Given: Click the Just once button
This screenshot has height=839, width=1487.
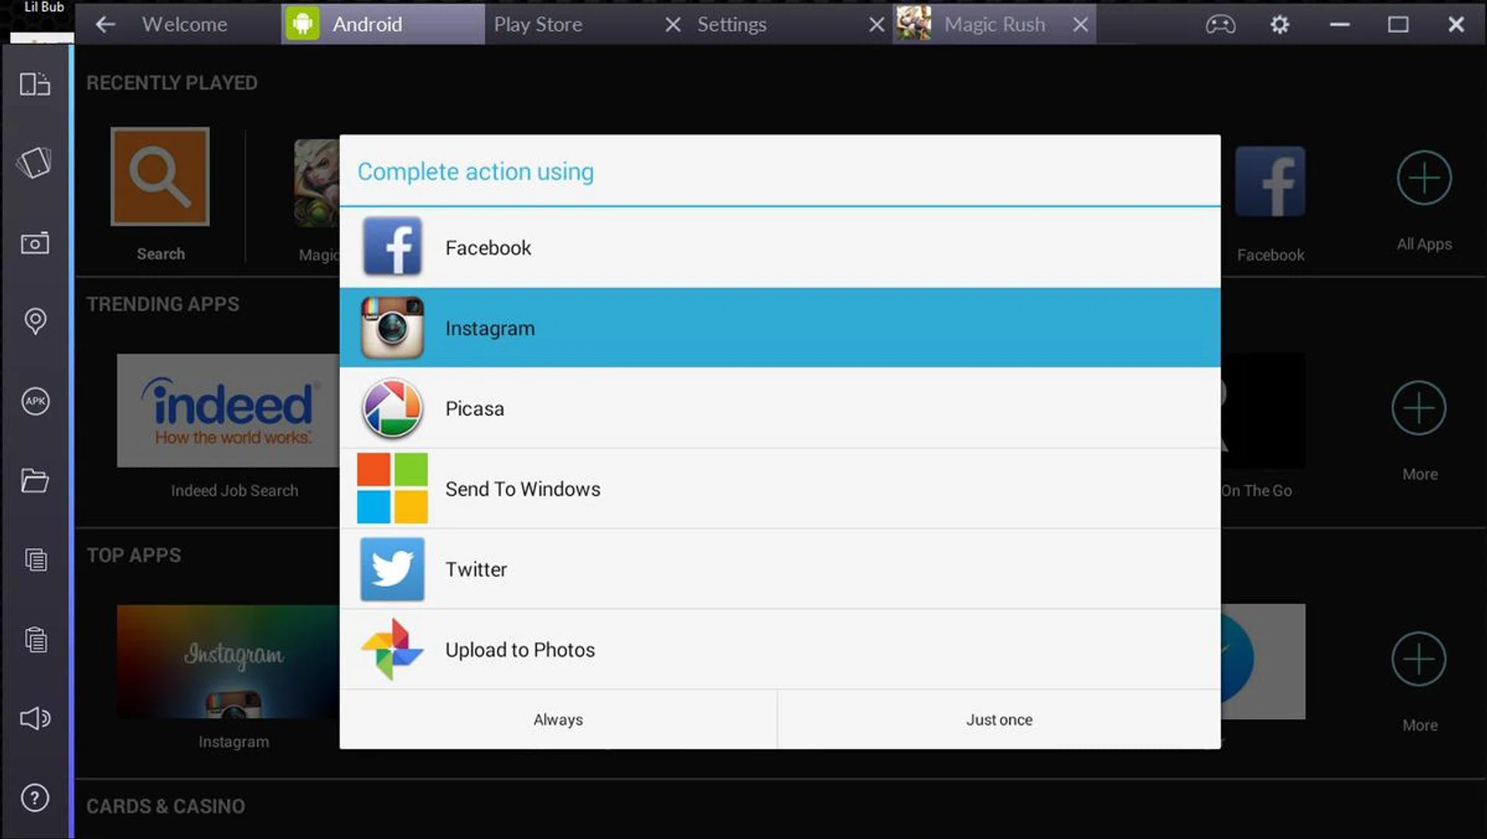Looking at the screenshot, I should click(x=998, y=720).
